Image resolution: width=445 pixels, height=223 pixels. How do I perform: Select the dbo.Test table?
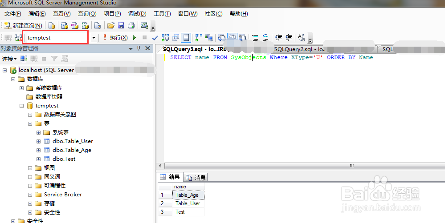click(64, 159)
